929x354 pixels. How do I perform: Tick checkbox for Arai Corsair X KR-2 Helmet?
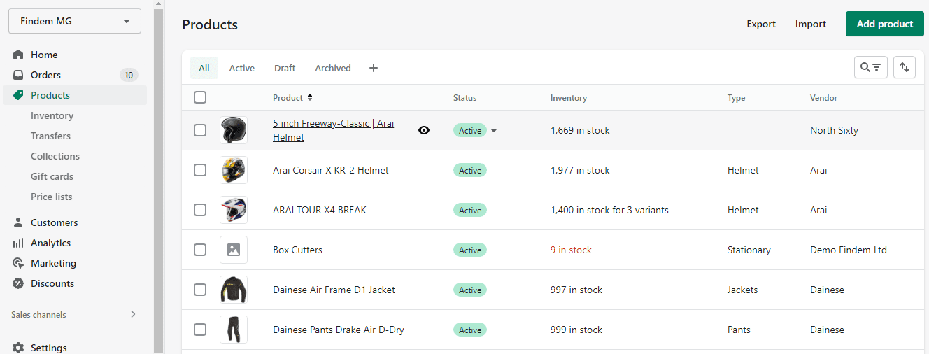[x=200, y=170]
